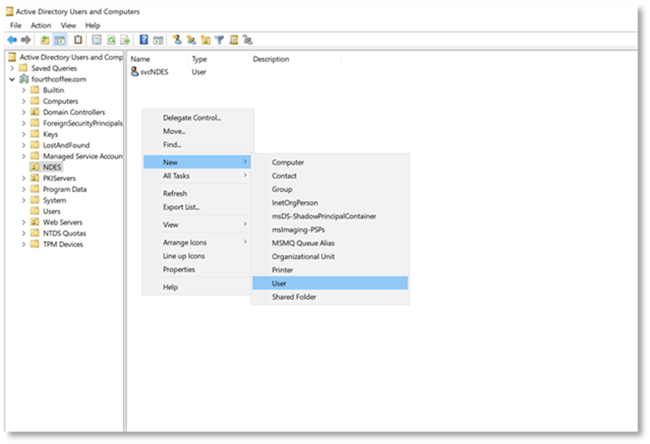This screenshot has height=444, width=650.
Task: Select Organizational Unit in New submenu
Action: [303, 257]
